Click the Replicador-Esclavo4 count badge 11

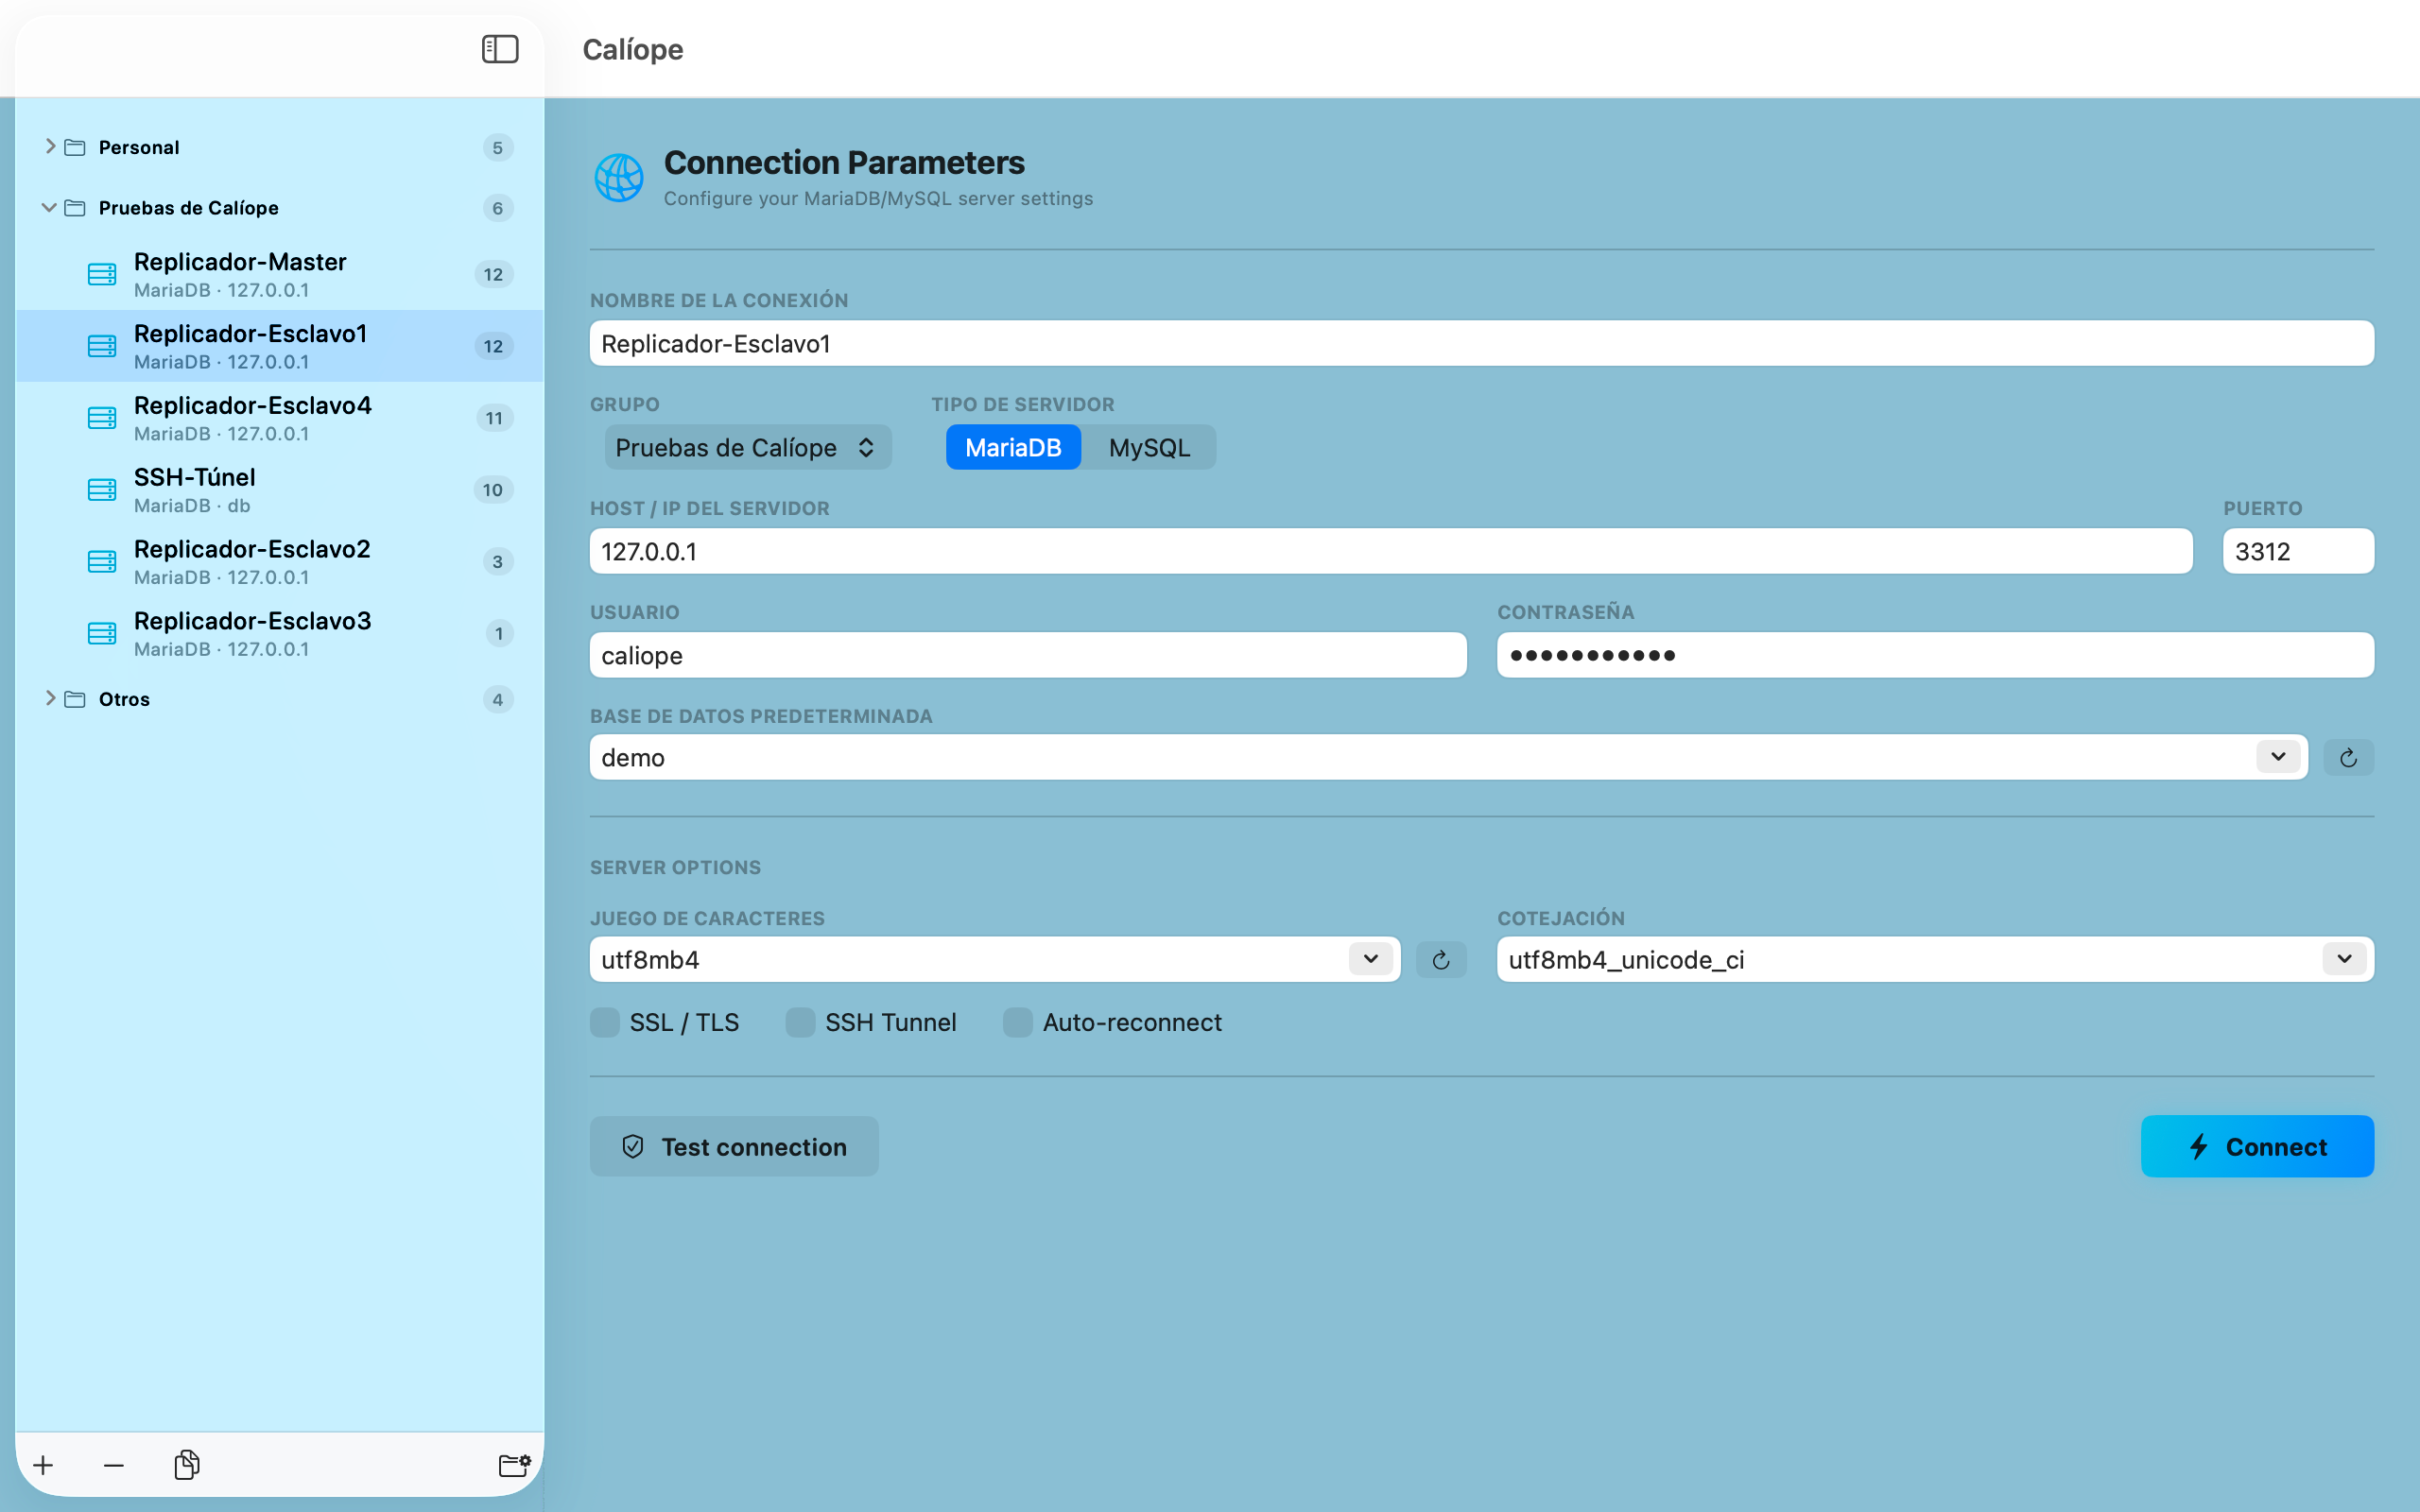(x=494, y=418)
